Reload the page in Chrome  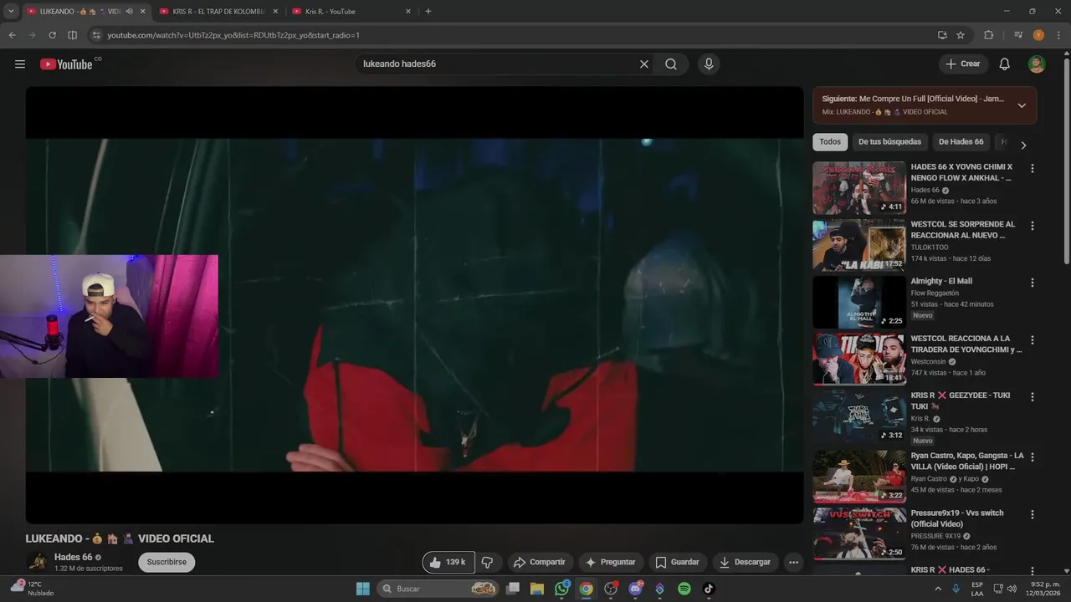pyautogui.click(x=52, y=35)
